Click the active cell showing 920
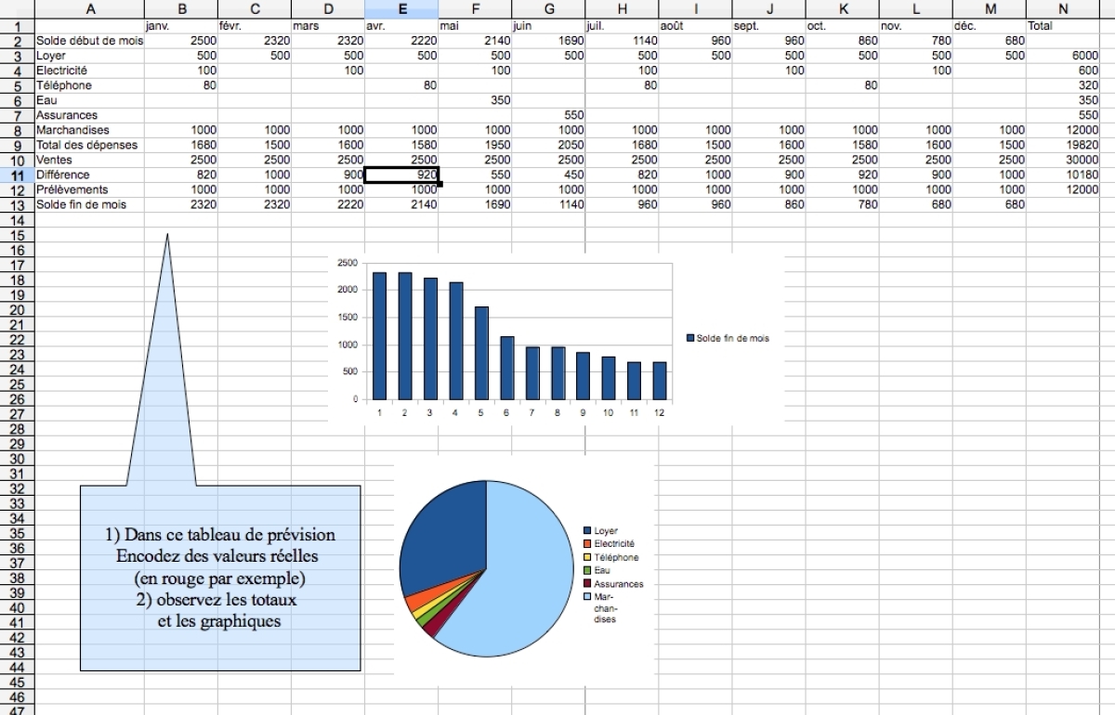The height and width of the screenshot is (715, 1115). pos(402,175)
